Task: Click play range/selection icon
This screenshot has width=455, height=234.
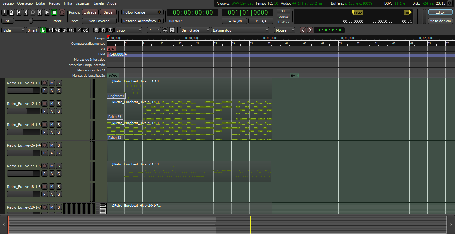Action: (40, 12)
